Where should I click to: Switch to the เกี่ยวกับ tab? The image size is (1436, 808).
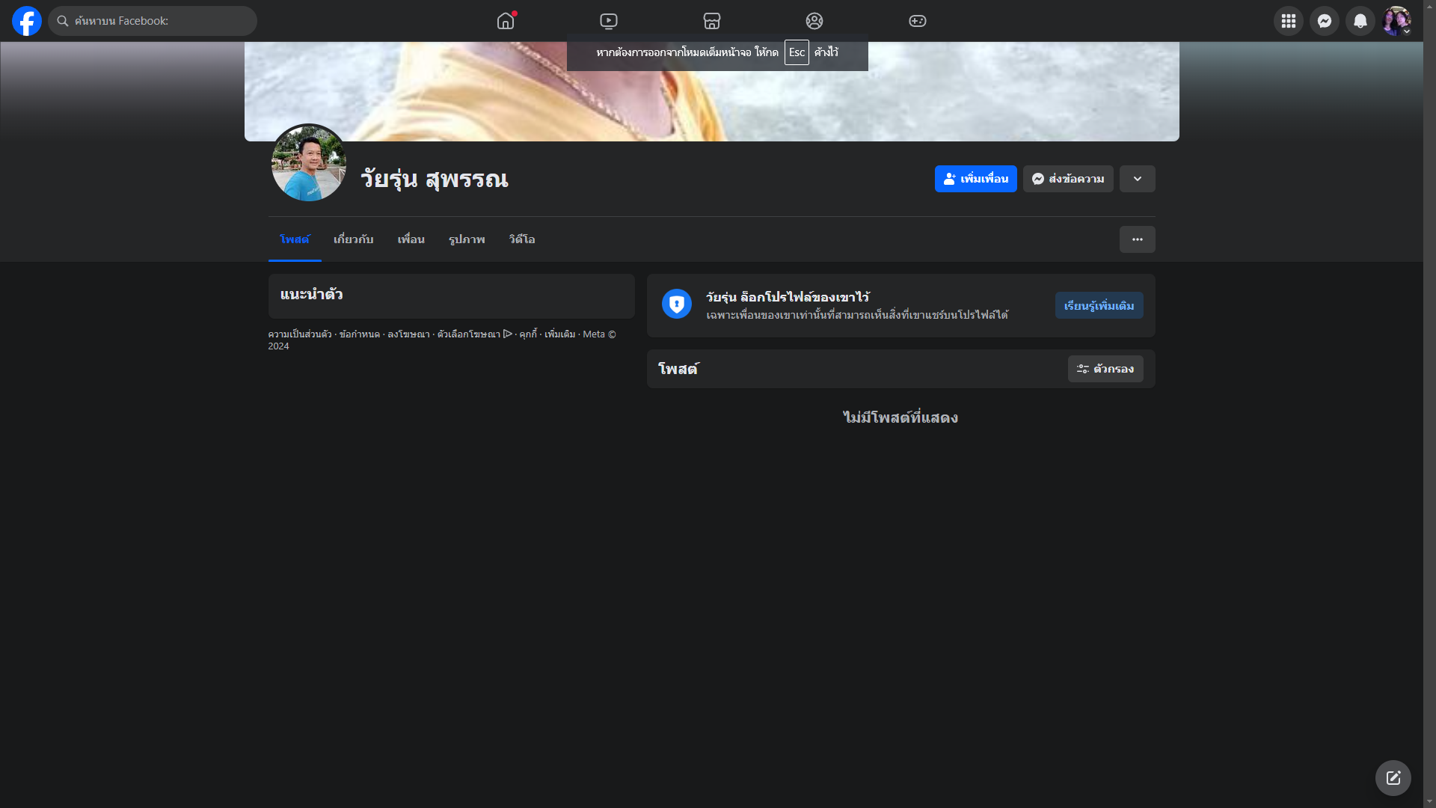tap(353, 239)
